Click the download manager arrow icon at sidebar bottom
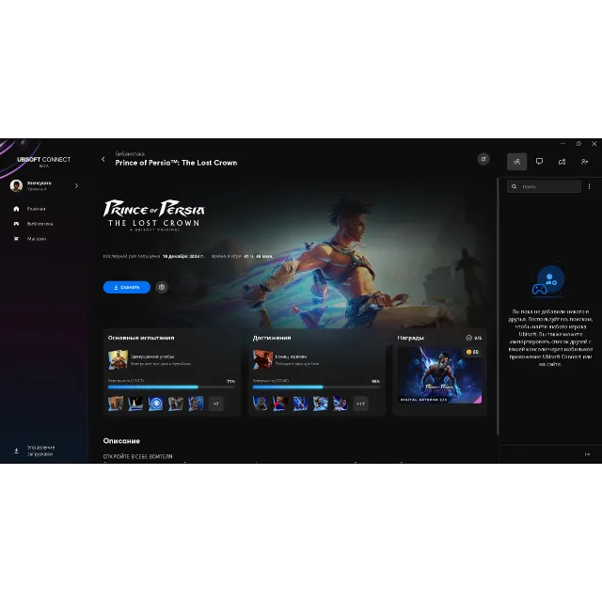 click(x=16, y=451)
